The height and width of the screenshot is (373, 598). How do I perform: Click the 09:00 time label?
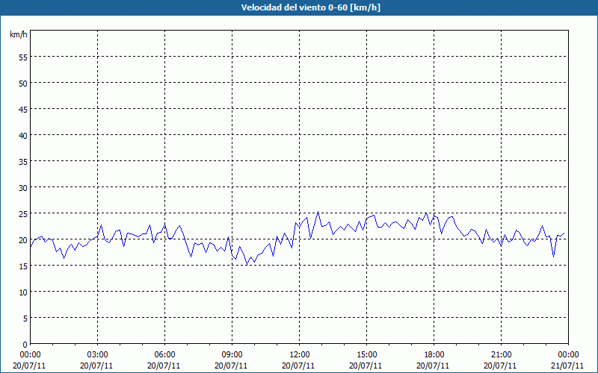232,355
